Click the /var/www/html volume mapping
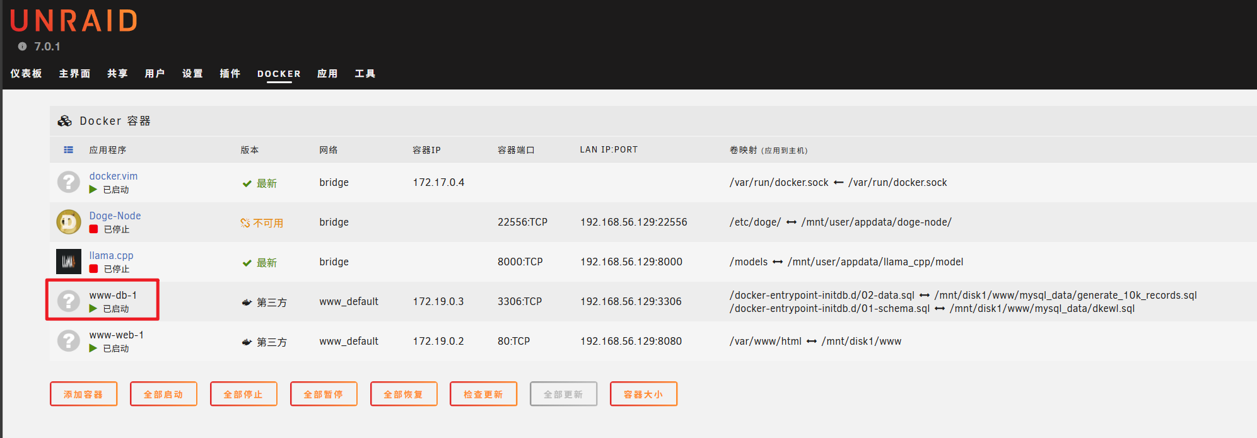Screen dimensions: 1257x438 pos(816,342)
